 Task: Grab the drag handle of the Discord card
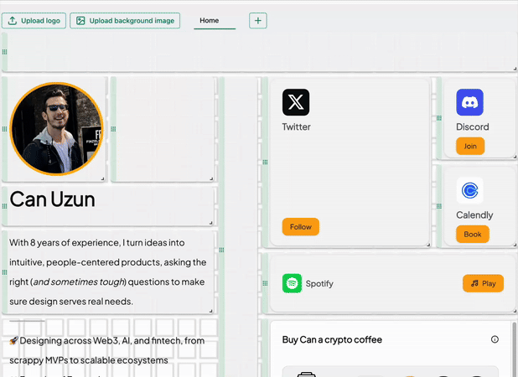pyautogui.click(x=438, y=118)
